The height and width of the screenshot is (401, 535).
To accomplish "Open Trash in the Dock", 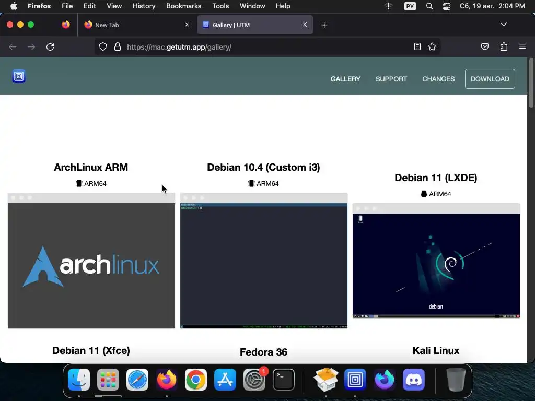I will [x=456, y=380].
